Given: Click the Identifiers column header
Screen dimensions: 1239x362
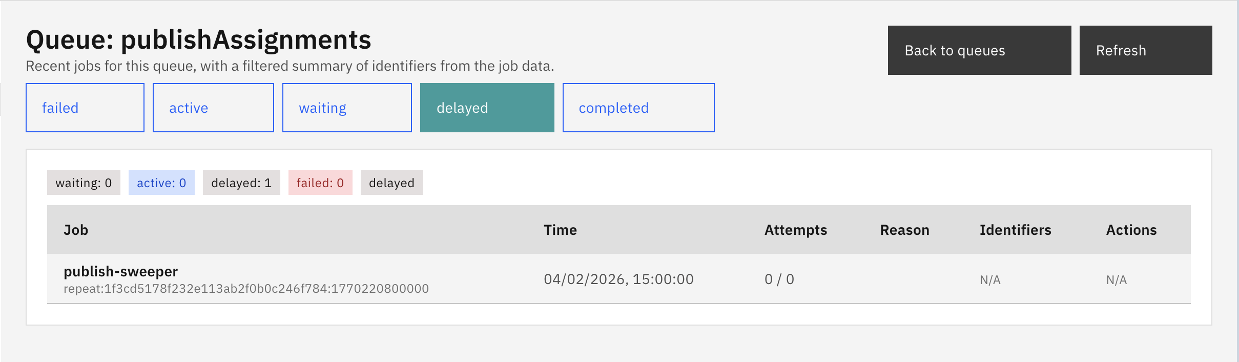Looking at the screenshot, I should pos(1015,230).
